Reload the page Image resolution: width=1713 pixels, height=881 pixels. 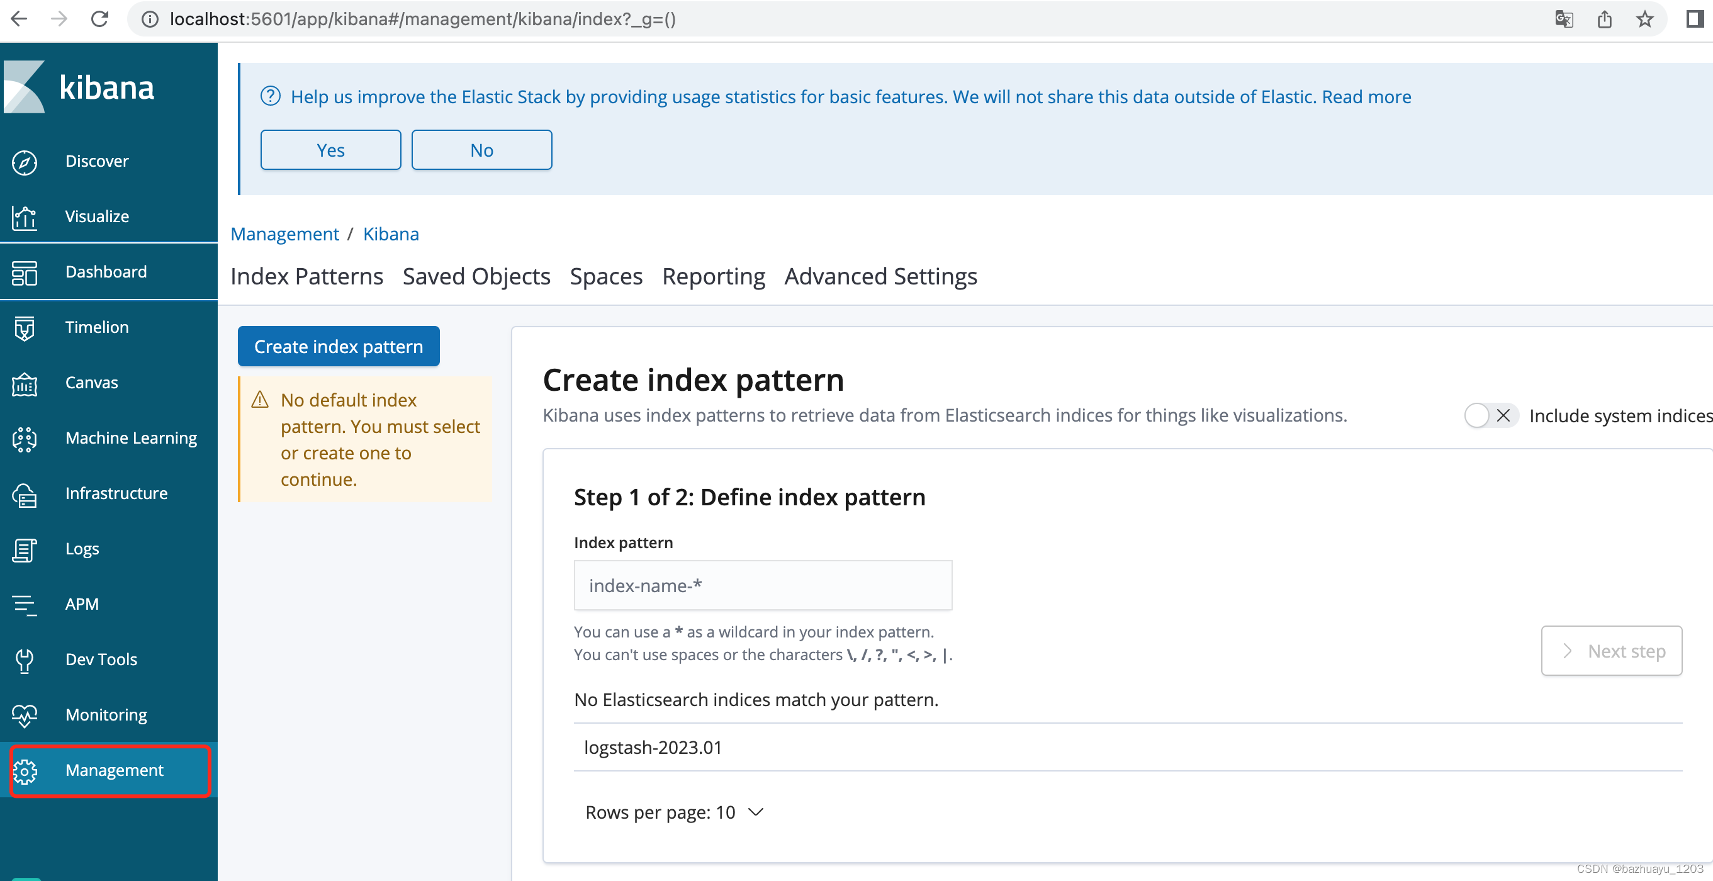(x=99, y=19)
